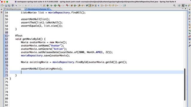
Task: Maximize the editor area
Action: point(185,9)
